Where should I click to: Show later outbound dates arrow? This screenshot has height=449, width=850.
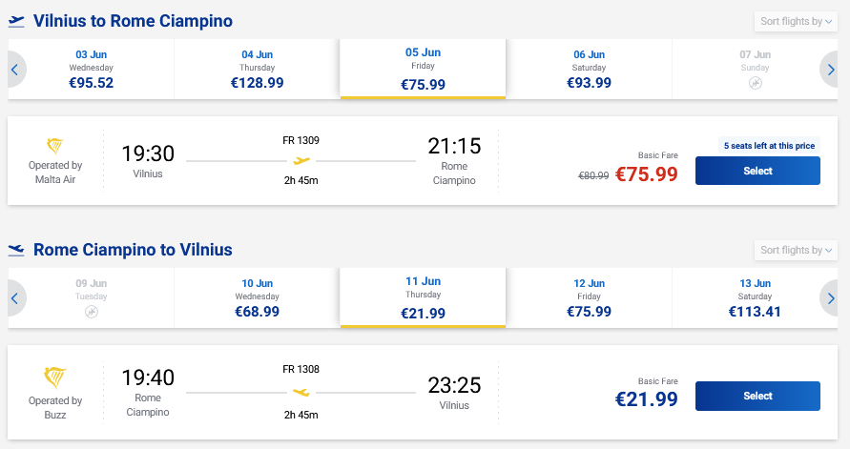pos(834,69)
